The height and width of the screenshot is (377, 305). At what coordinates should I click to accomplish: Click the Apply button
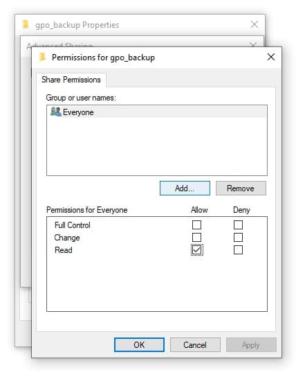[x=251, y=345]
